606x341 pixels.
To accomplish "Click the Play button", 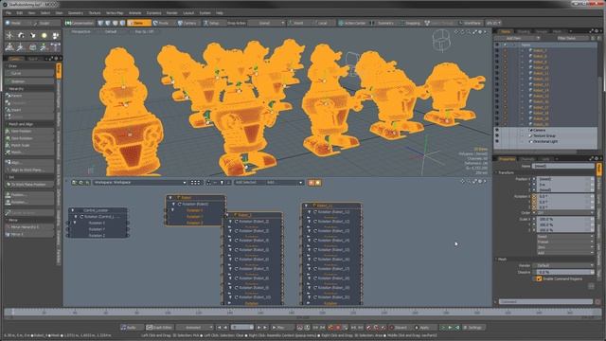I will pyautogui.click(x=281, y=328).
